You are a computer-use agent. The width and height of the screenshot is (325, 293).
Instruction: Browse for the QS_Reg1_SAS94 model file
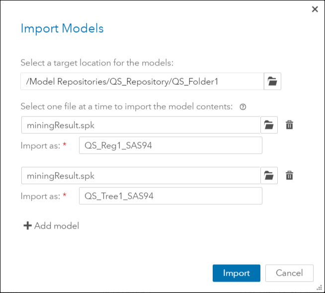[269, 125]
